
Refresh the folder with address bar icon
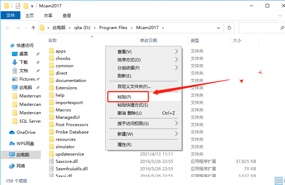point(229,28)
